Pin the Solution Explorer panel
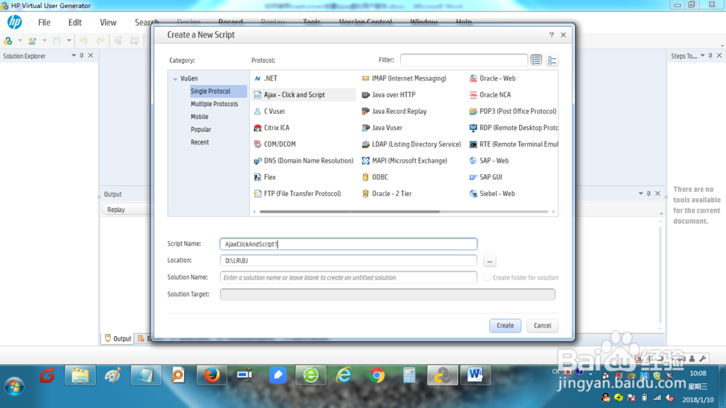The width and height of the screenshot is (726, 408). [82, 56]
